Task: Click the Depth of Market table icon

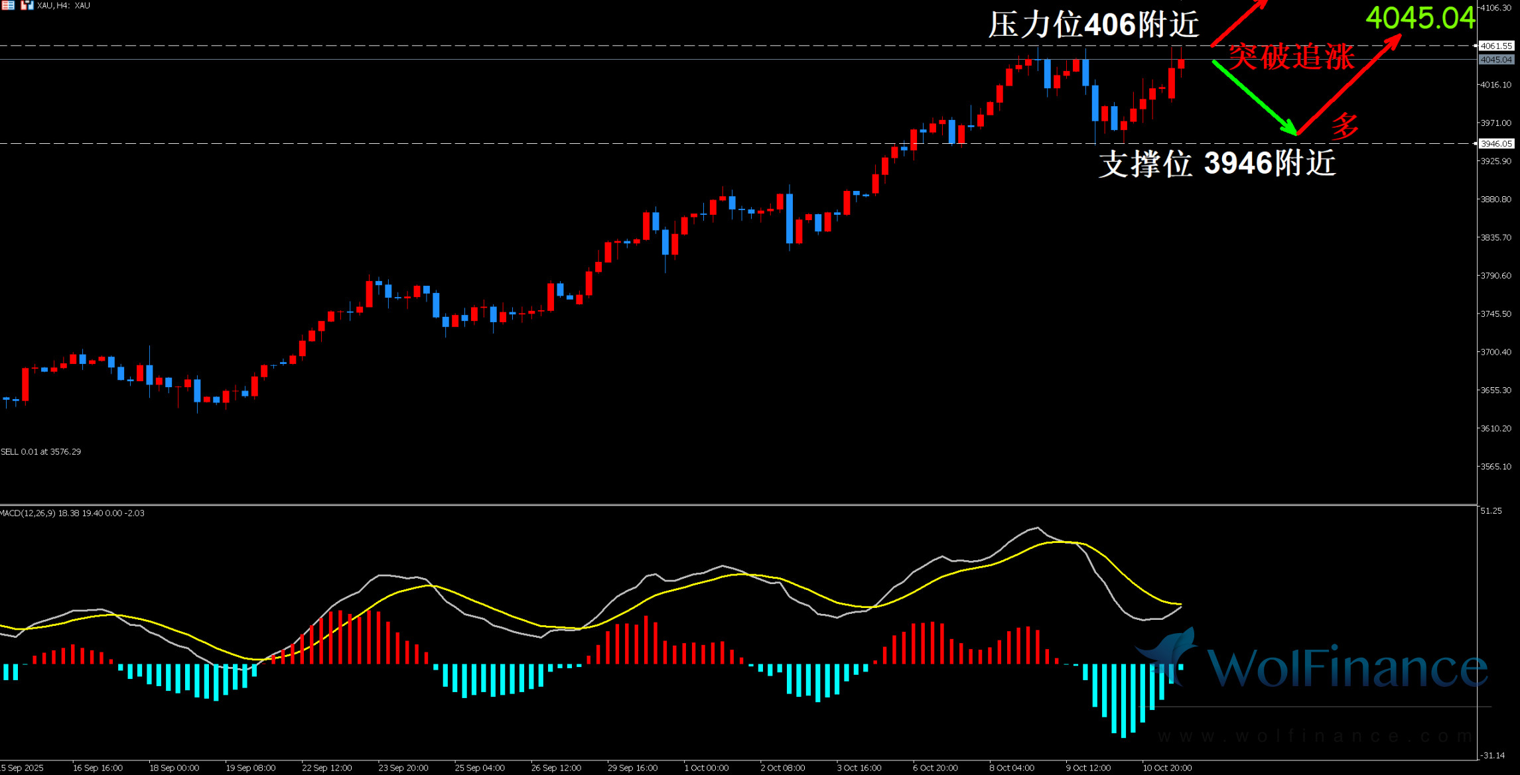Action: pos(8,5)
